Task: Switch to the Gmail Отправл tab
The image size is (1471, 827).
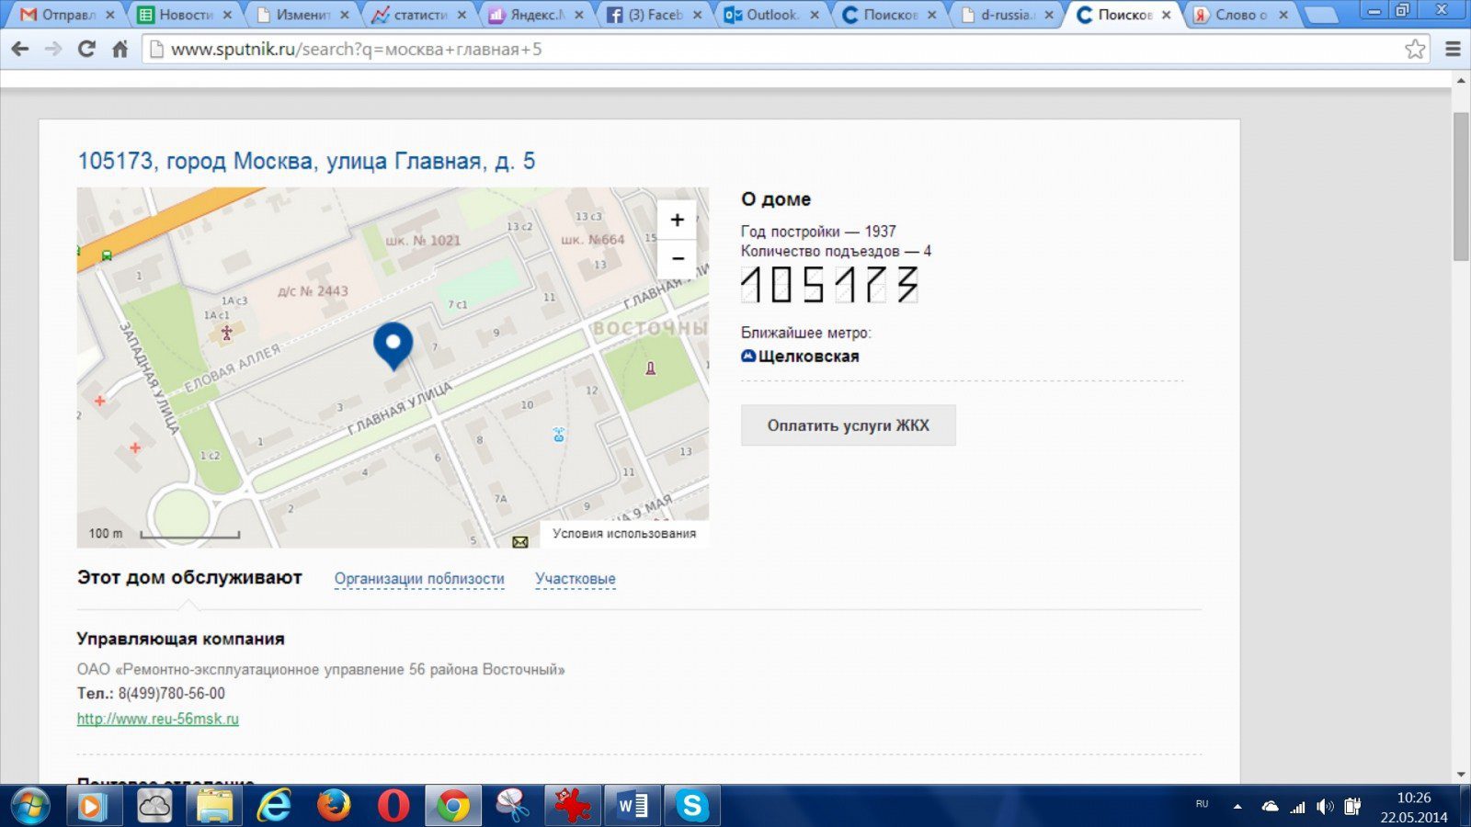Action: pos(67,15)
